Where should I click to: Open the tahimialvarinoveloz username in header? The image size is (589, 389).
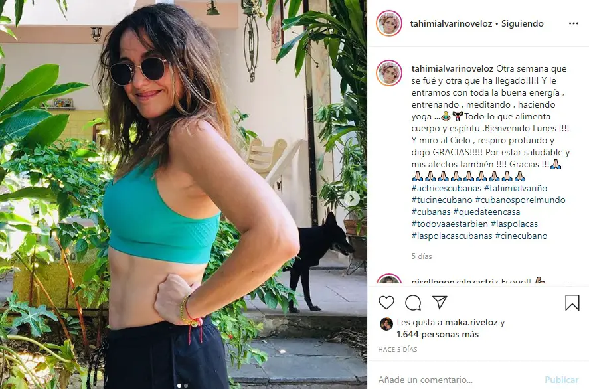(451, 23)
